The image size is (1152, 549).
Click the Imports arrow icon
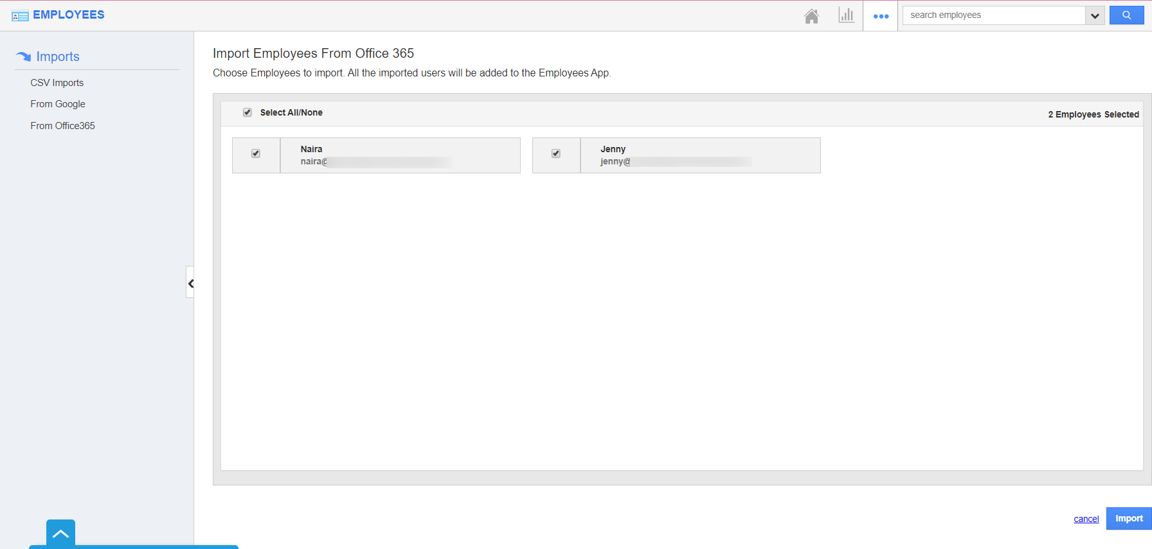point(23,57)
